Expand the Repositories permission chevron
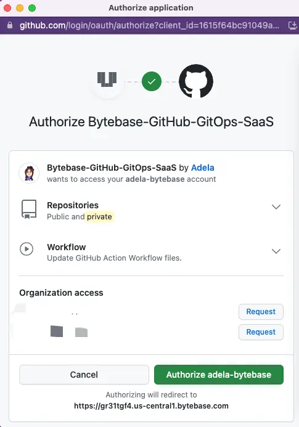Viewport: 299px width, 427px height. [276, 207]
